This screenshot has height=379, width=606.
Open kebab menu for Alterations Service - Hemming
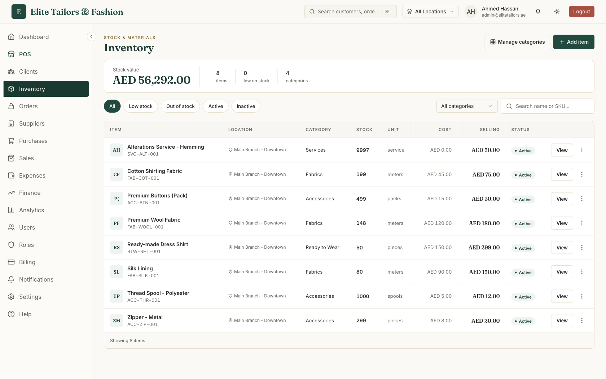pyautogui.click(x=582, y=150)
